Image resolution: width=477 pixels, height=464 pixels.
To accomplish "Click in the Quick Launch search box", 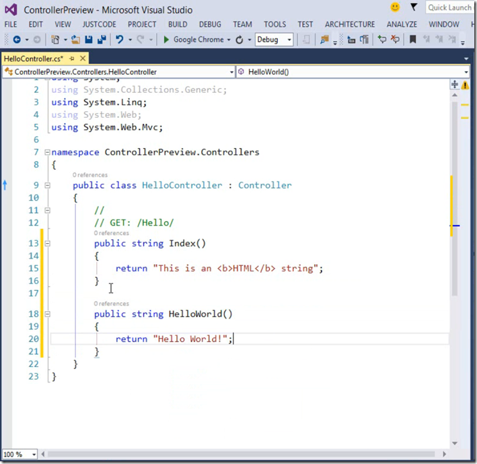I will 449,7.
